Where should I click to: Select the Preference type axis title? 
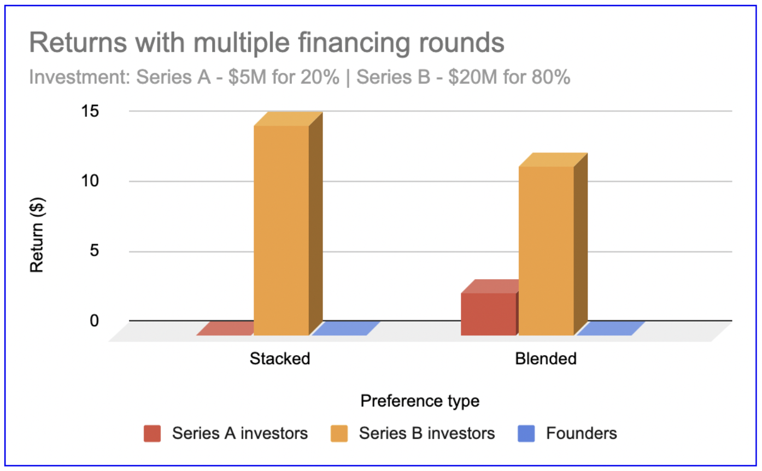tap(420, 401)
